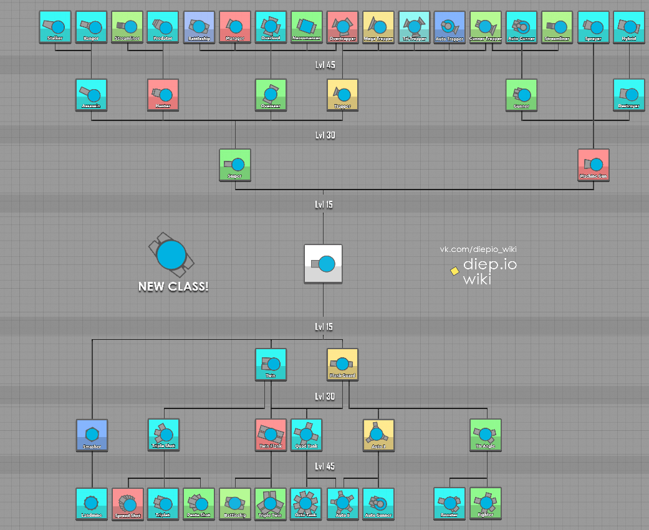Select the Penta Shot tile
This screenshot has height=530, width=649.
199,504
